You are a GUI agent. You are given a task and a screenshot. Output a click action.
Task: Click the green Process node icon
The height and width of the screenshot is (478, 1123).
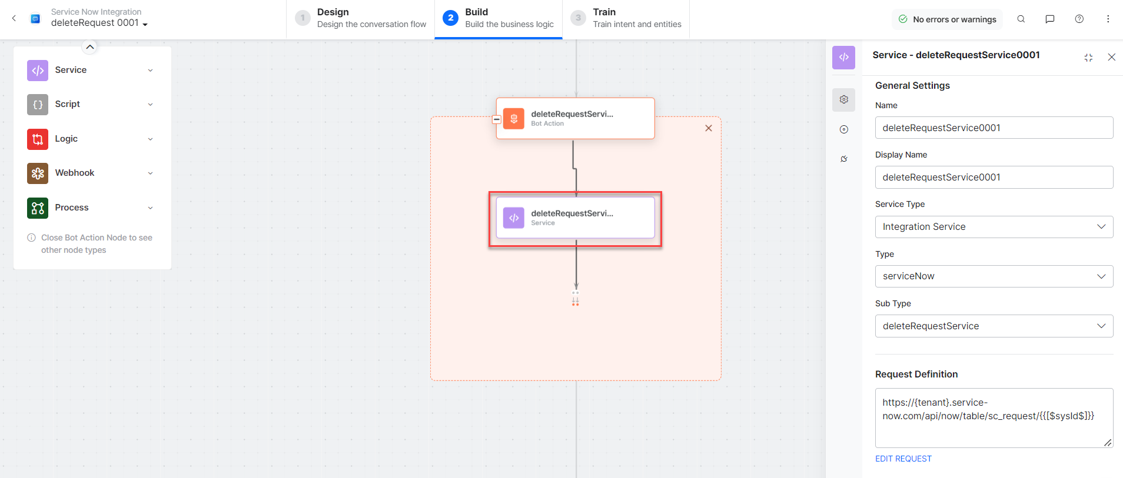pos(38,208)
